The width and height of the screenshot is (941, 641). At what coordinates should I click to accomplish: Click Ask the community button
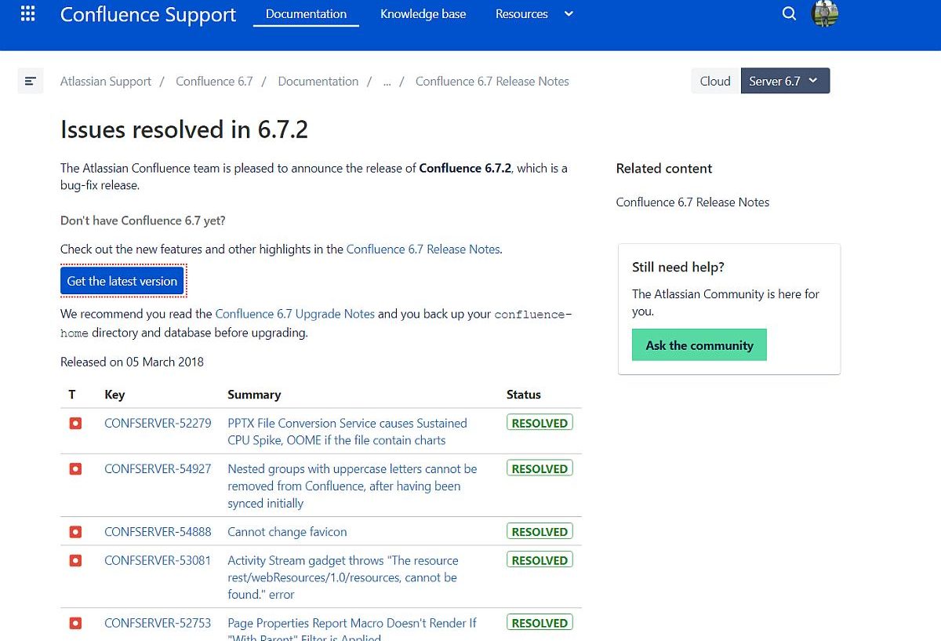[699, 345]
